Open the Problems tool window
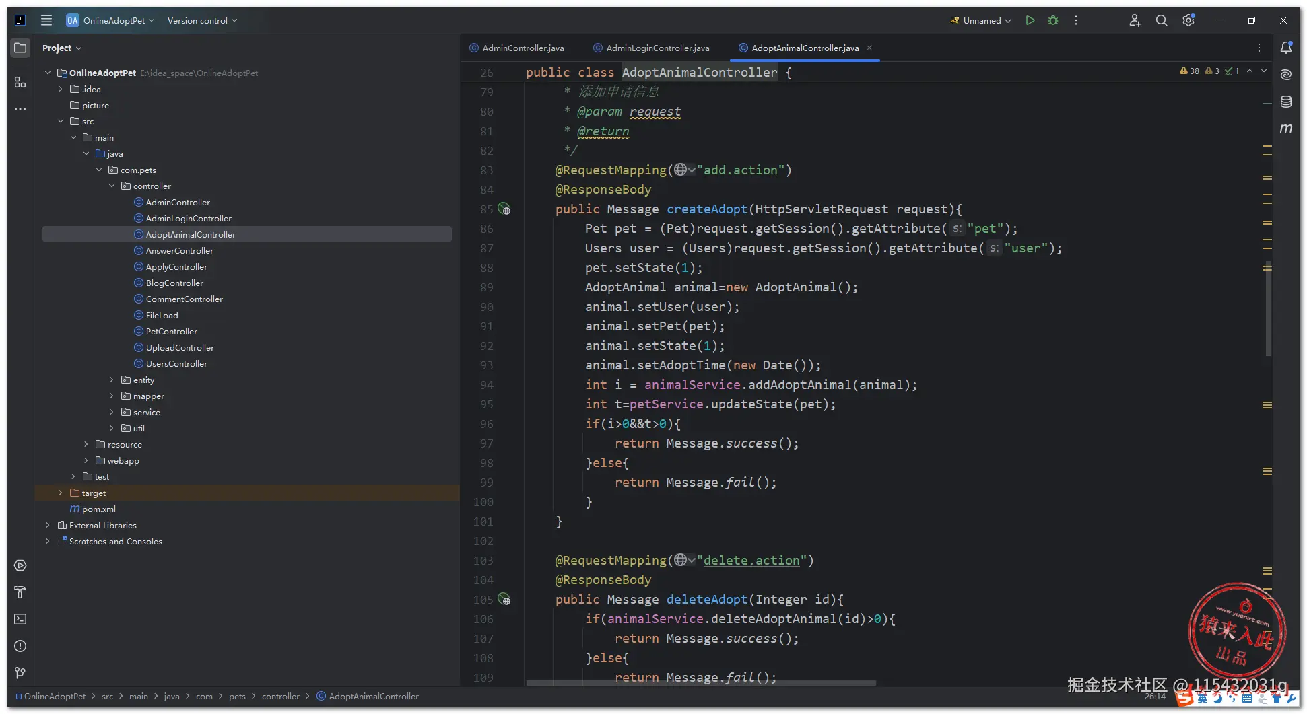Viewport: 1307px width, 714px height. click(20, 646)
